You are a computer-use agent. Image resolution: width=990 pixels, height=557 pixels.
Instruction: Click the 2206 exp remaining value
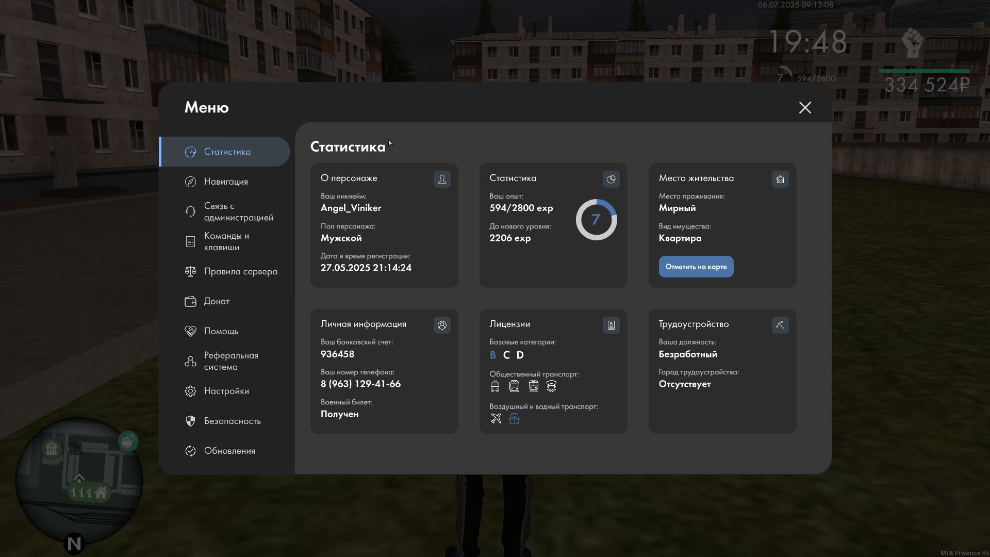(510, 238)
